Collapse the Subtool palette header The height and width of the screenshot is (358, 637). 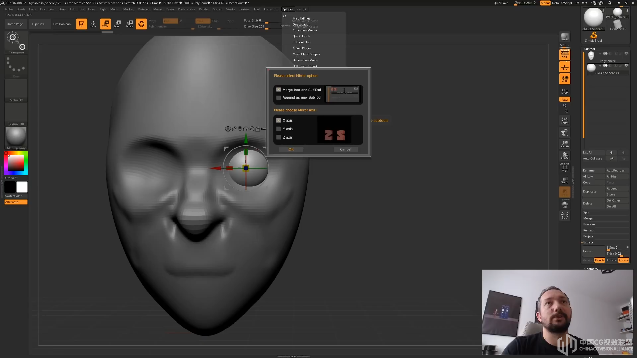tap(589, 49)
